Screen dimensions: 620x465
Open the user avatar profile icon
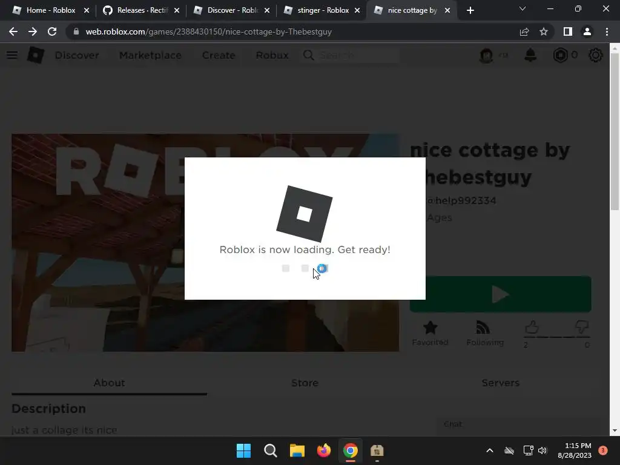coord(486,55)
